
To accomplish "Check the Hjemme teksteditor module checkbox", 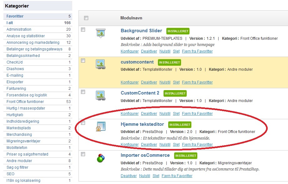I will click(x=83, y=123).
